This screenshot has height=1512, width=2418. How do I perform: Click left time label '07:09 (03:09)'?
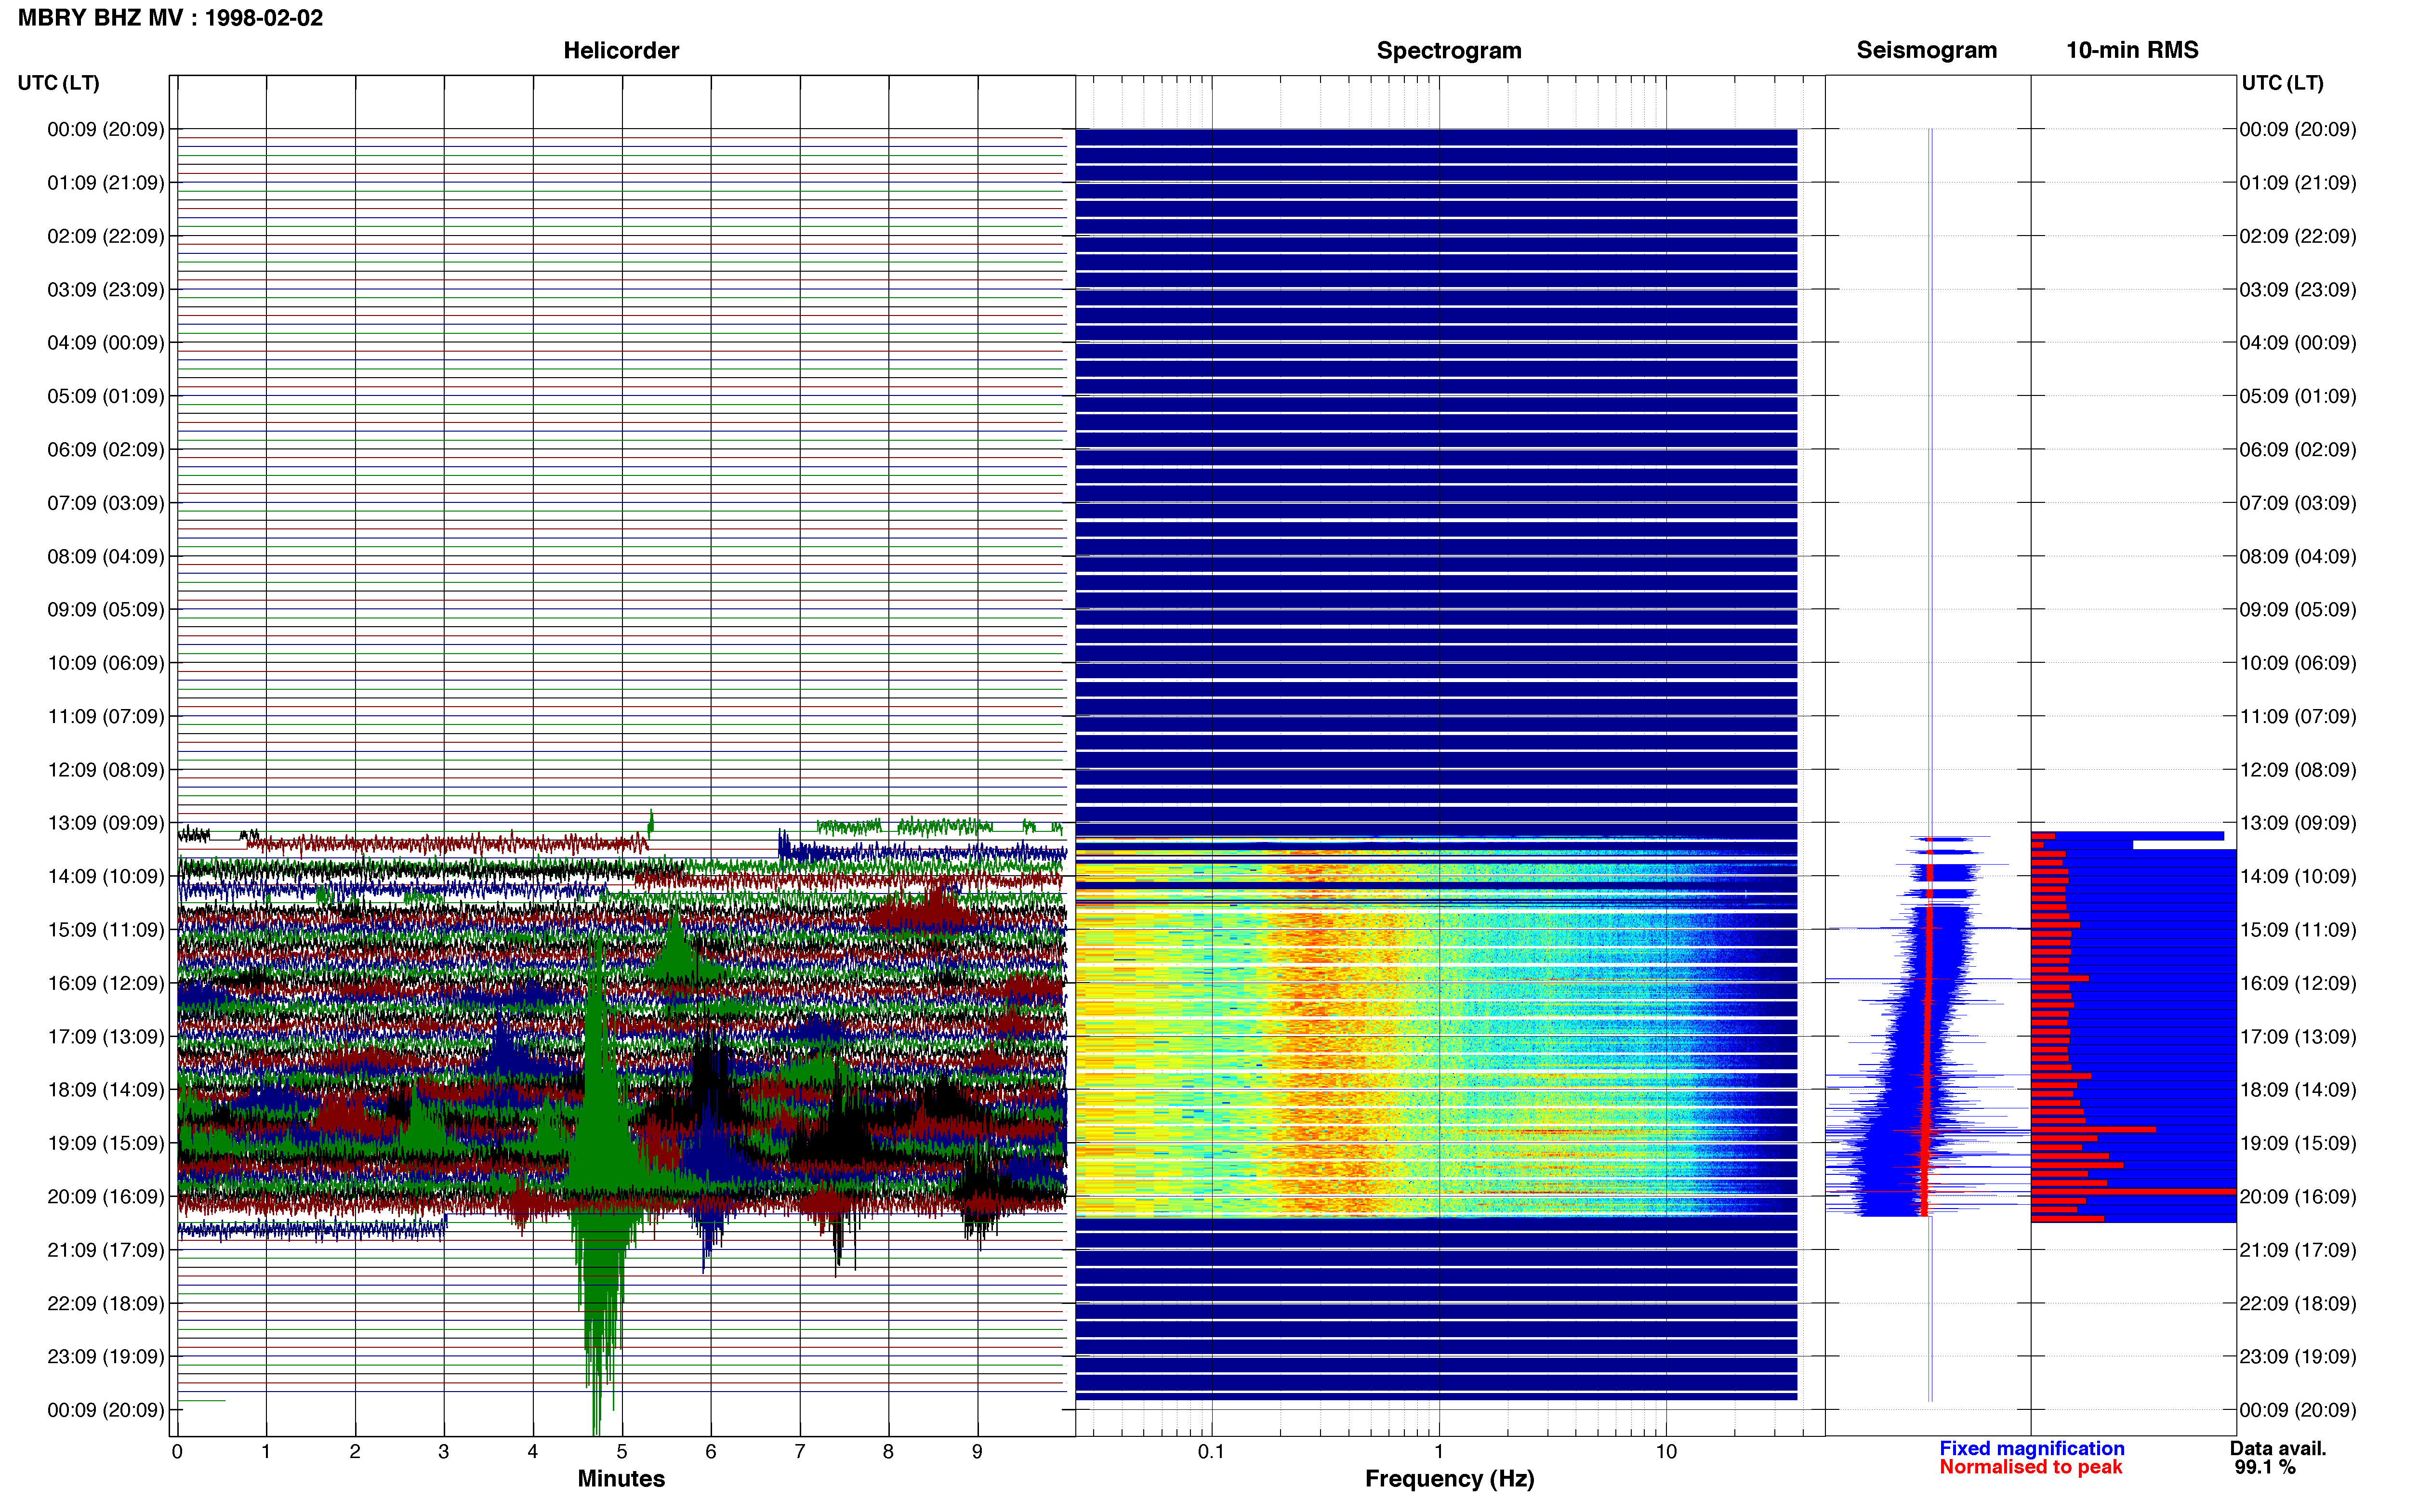106,503
